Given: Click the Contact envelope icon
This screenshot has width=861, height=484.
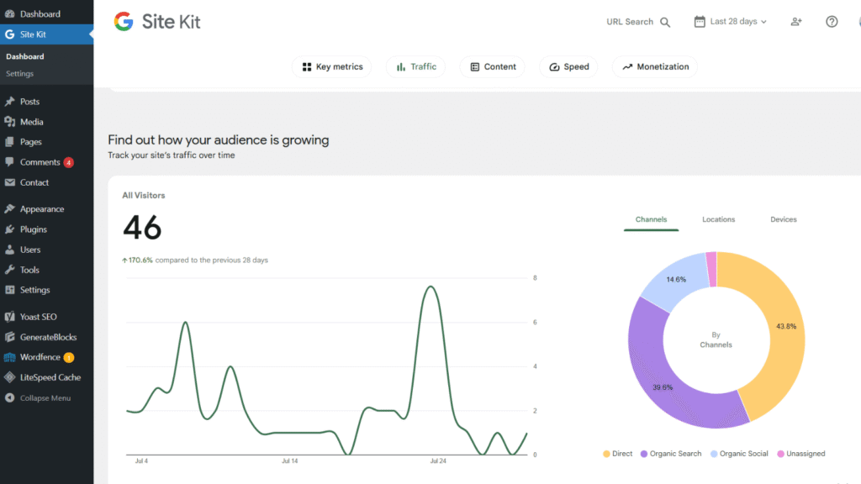Looking at the screenshot, I should [9, 182].
